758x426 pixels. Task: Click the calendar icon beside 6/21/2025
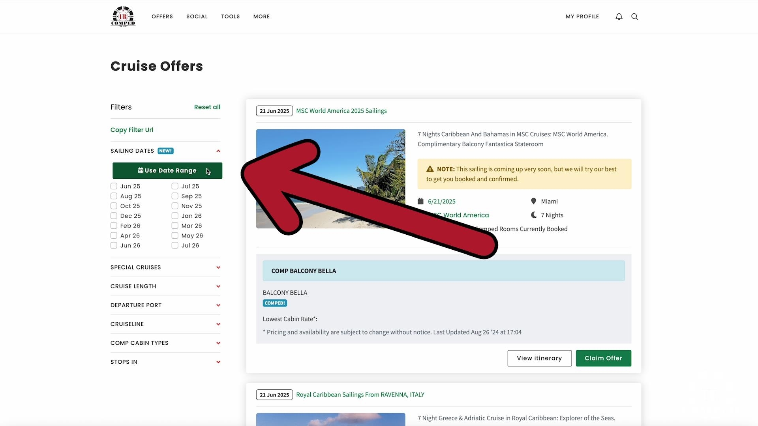click(420, 201)
